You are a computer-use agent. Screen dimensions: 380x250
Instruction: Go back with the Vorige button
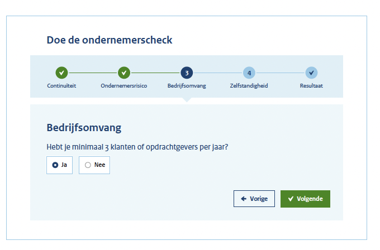tap(254, 199)
